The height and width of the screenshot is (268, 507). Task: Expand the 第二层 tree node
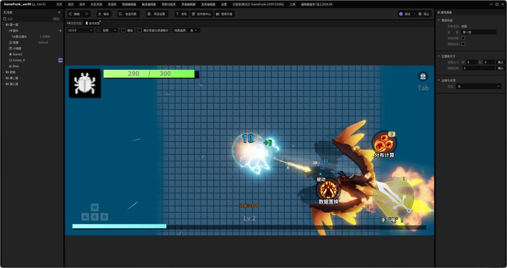[4, 78]
